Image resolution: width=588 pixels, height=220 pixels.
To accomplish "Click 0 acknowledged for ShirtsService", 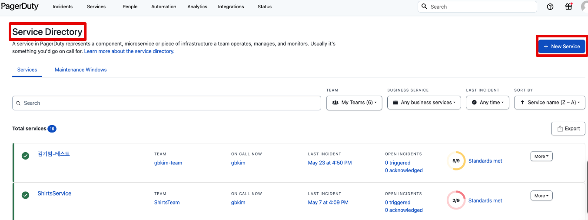I will pos(404,210).
